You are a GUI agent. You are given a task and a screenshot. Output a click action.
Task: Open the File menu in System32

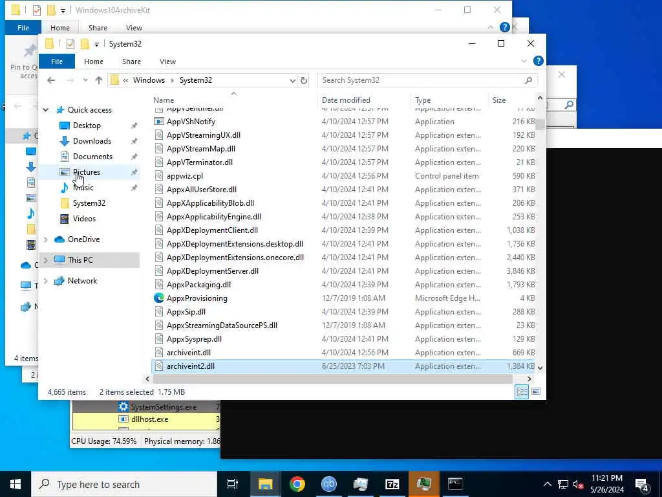pos(57,61)
